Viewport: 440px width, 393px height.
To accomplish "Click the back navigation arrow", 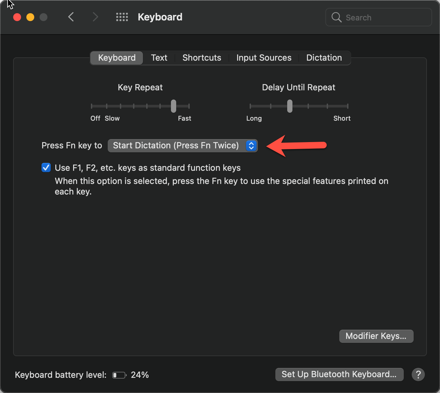I will point(71,17).
